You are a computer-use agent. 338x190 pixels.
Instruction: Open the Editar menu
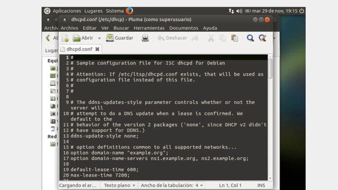[x=90, y=28]
